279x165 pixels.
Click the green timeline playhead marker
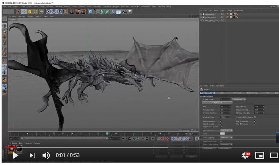[x=107, y=133]
